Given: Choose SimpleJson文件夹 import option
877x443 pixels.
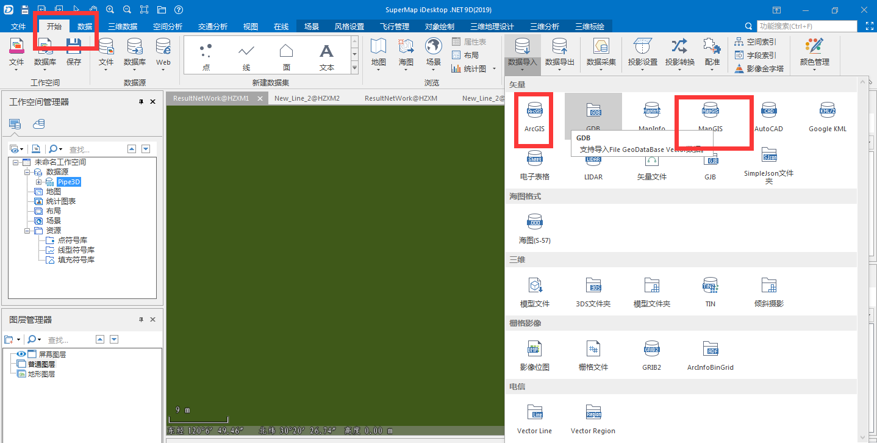Looking at the screenshot, I should [768, 165].
